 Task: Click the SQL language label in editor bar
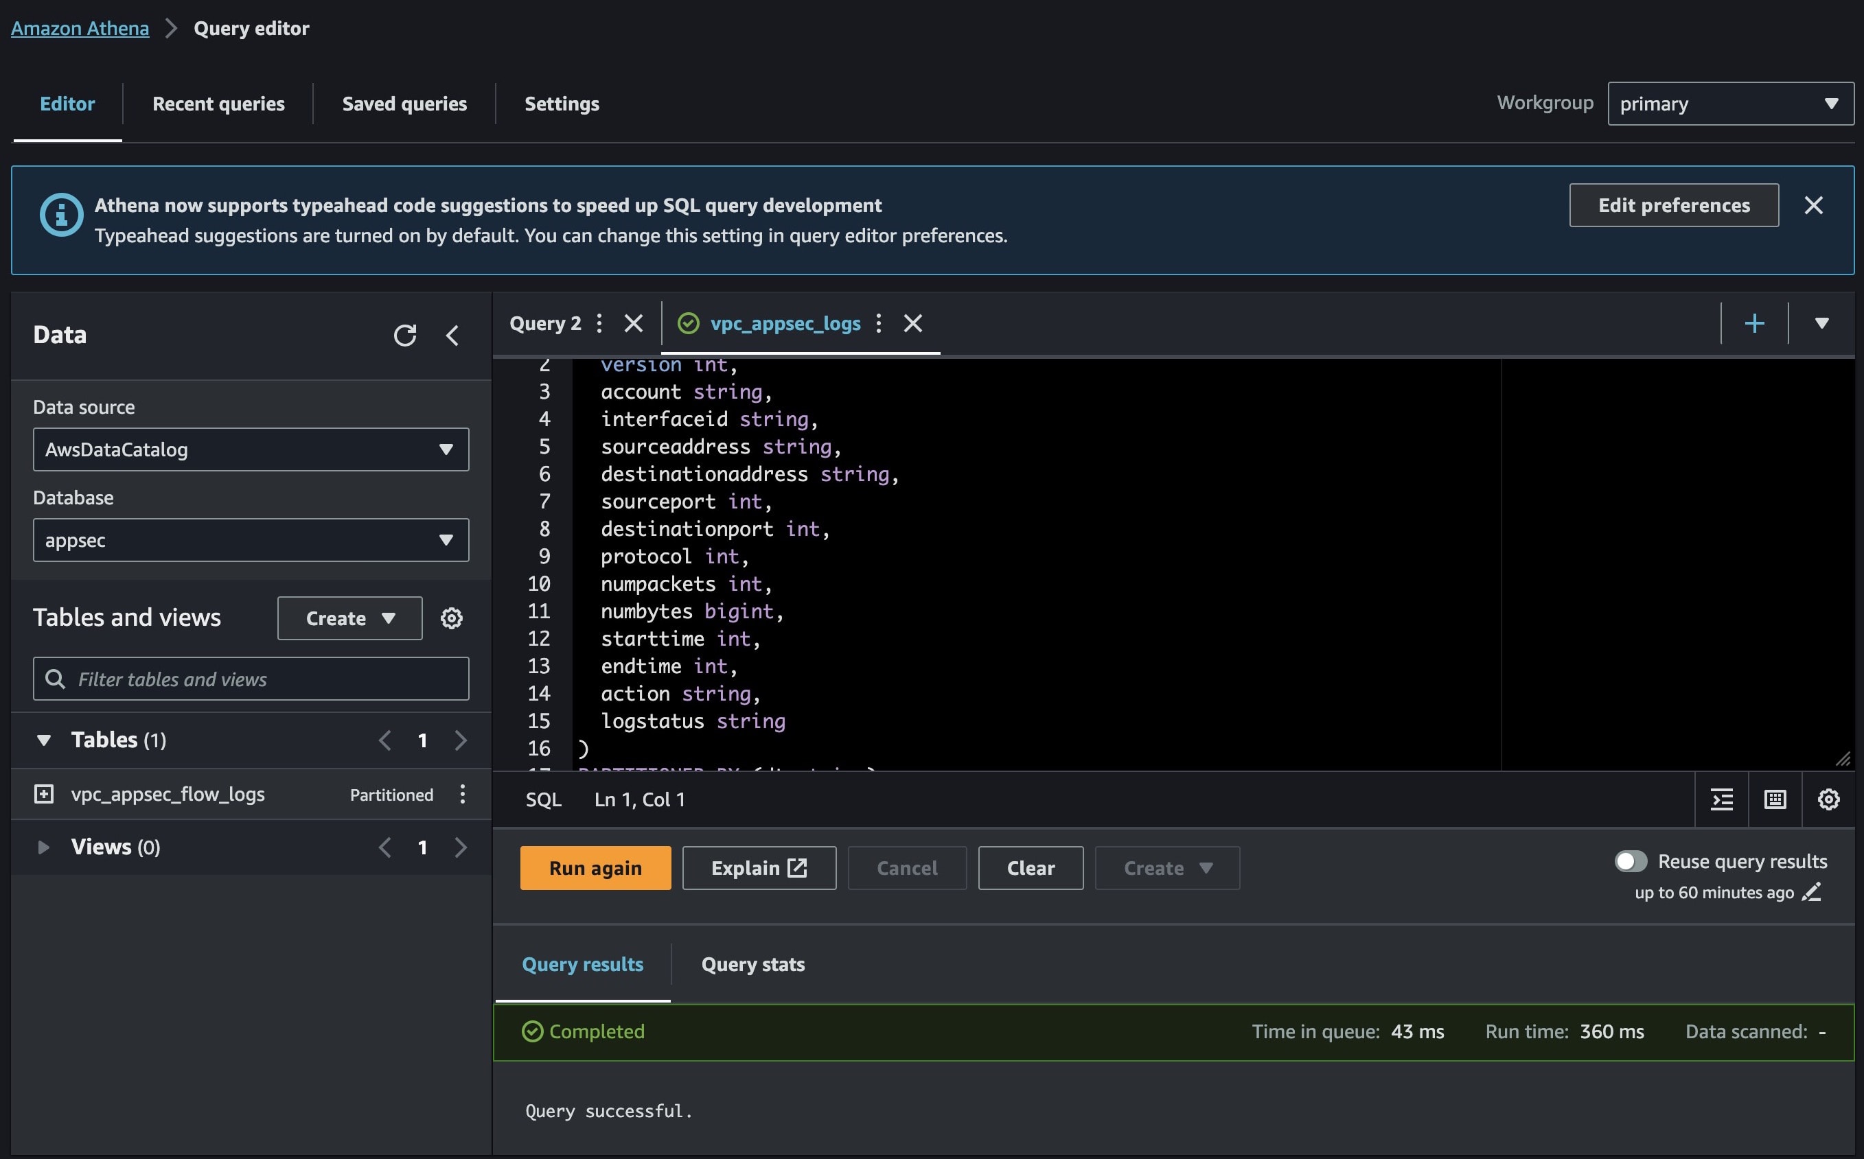point(544,799)
